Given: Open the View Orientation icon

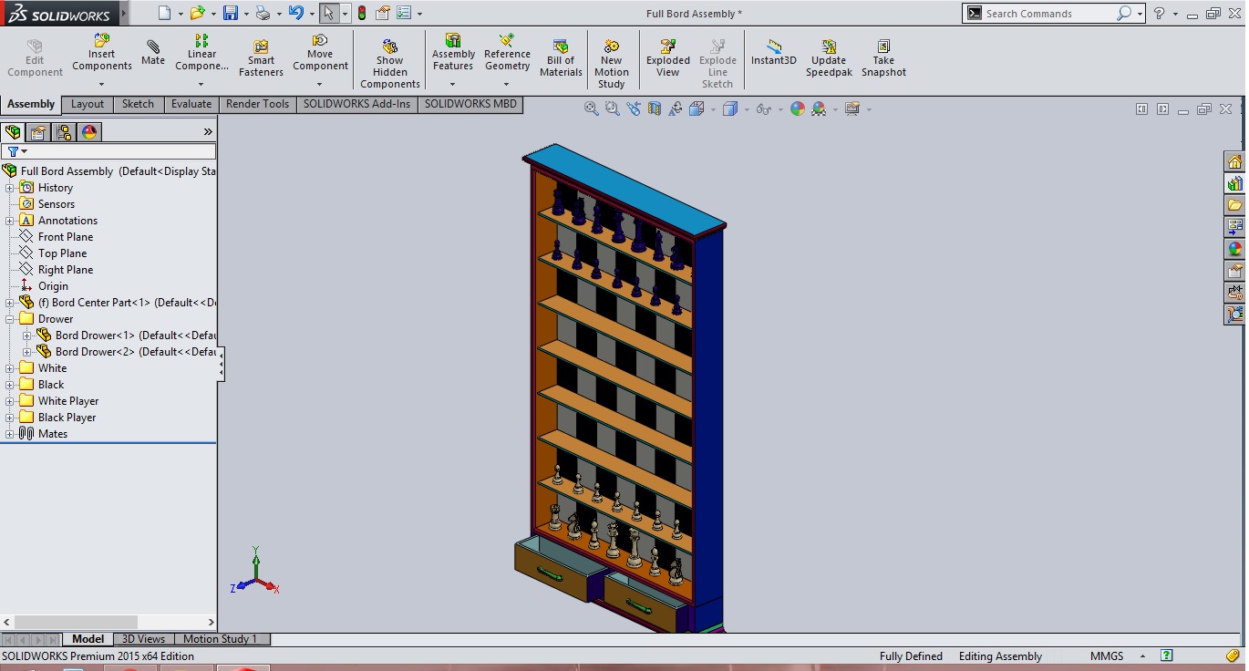Looking at the screenshot, I should click(x=697, y=108).
